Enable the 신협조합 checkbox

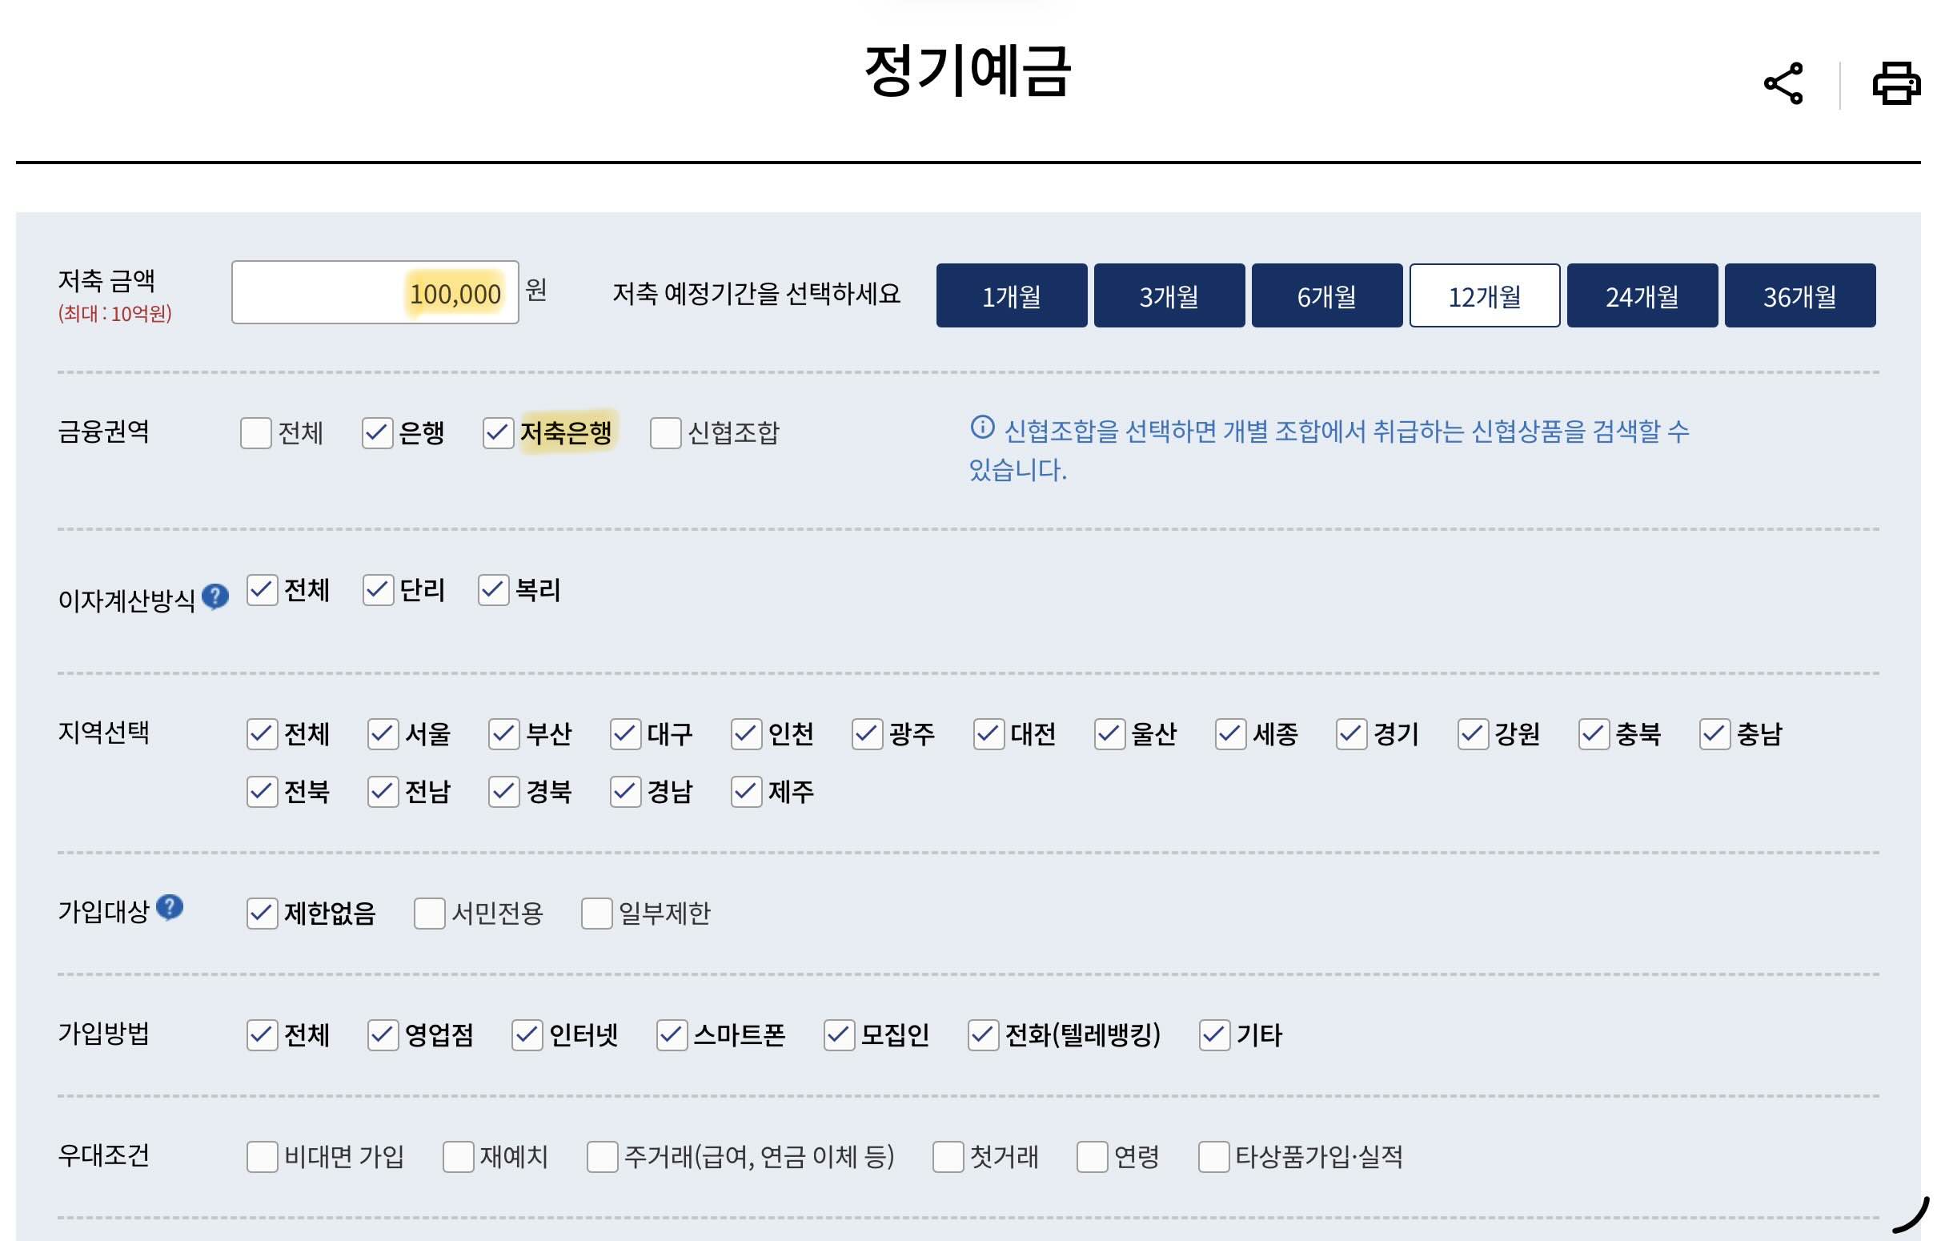(665, 433)
